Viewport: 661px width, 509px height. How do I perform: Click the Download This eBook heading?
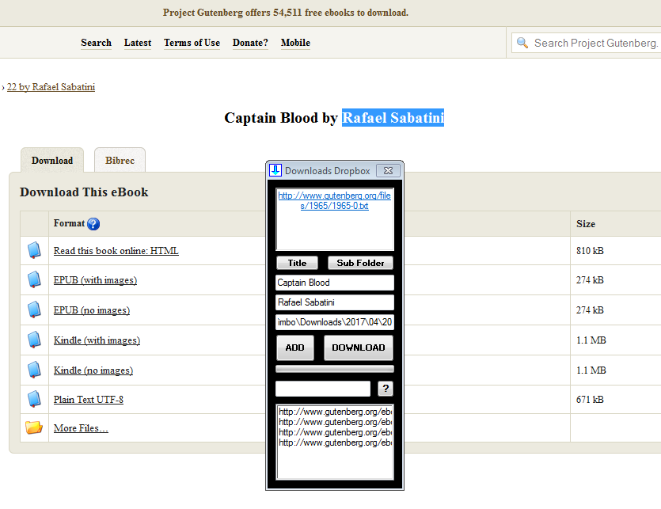point(84,192)
